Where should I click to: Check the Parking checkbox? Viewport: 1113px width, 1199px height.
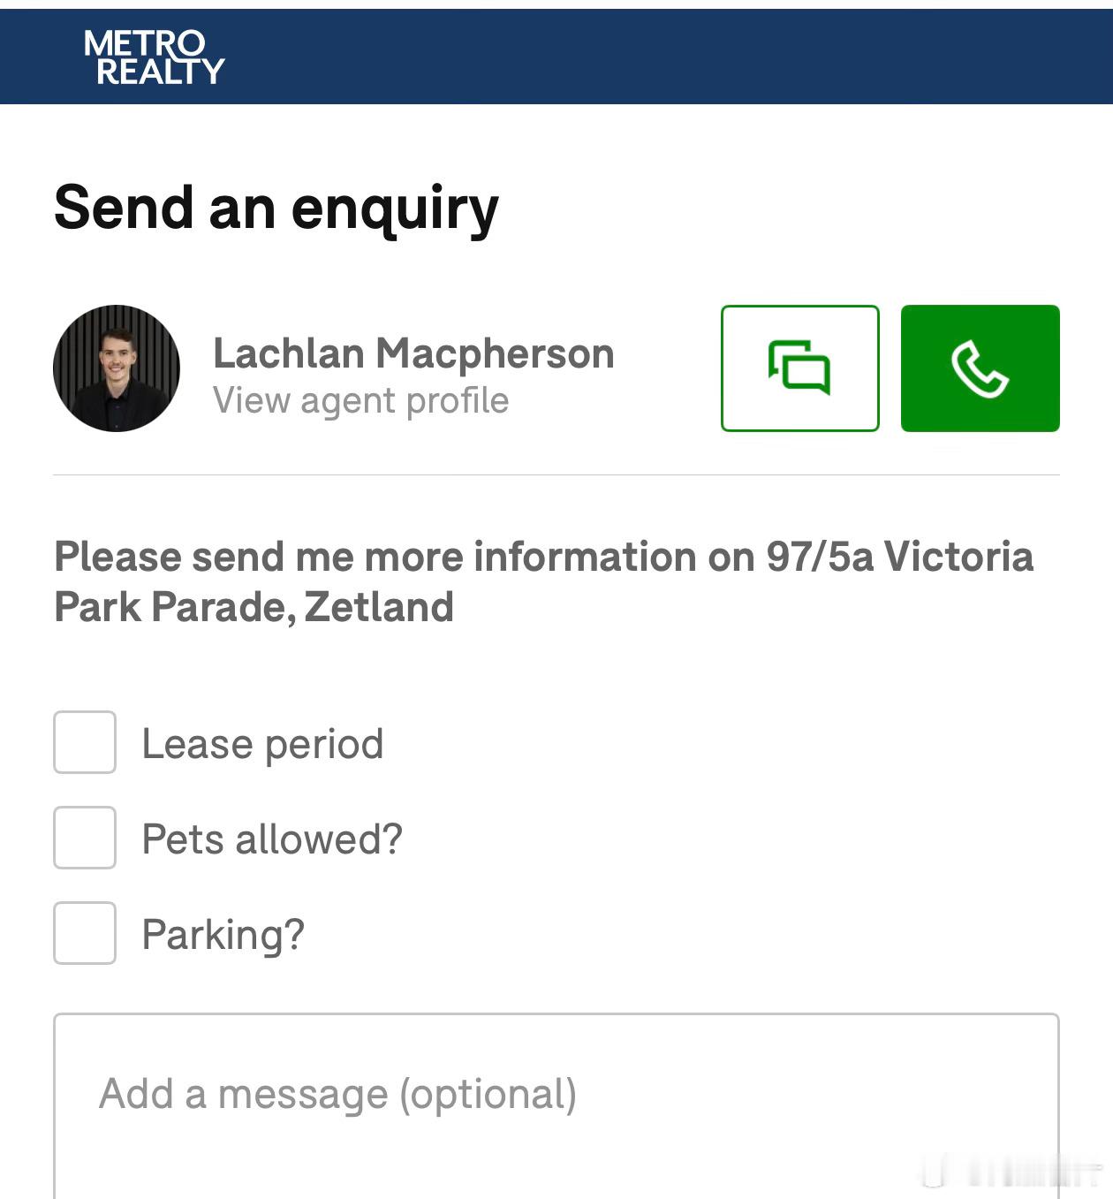click(x=85, y=933)
